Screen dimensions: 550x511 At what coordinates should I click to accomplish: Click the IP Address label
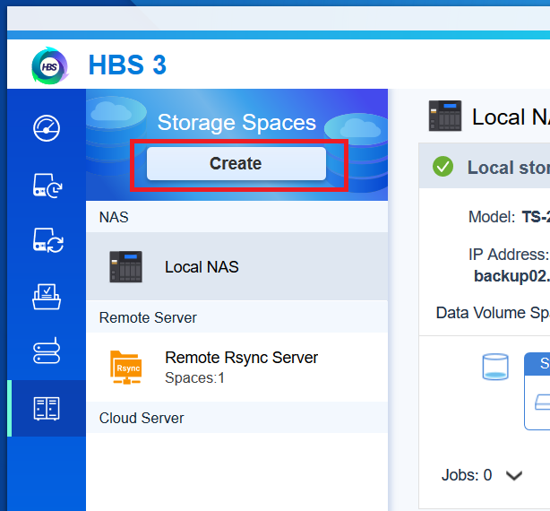coord(509,255)
